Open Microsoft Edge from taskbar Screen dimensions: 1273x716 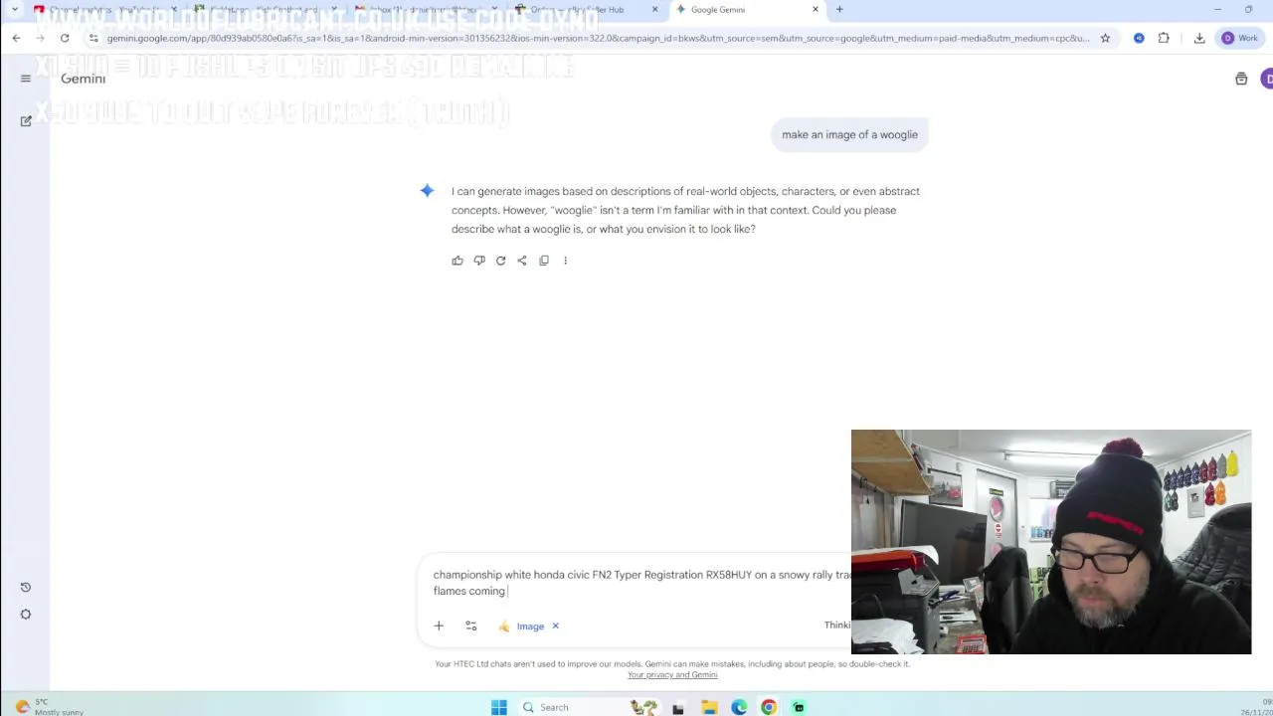pyautogui.click(x=739, y=707)
